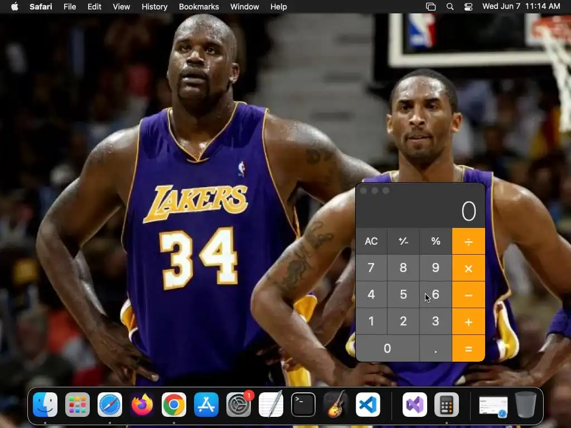Open the Bookmarks menu
Image resolution: width=571 pixels, height=428 pixels.
(x=199, y=7)
